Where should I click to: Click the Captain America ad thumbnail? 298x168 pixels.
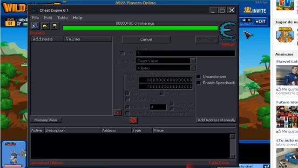287,76
